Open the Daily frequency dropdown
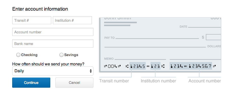This screenshot has height=95, width=240. [x=53, y=71]
